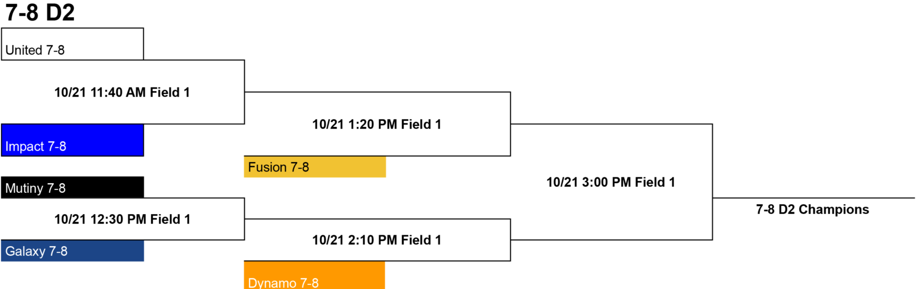916x289 pixels.
Task: Select the yellow Fusion 7-8 team cell
Action: tap(315, 167)
